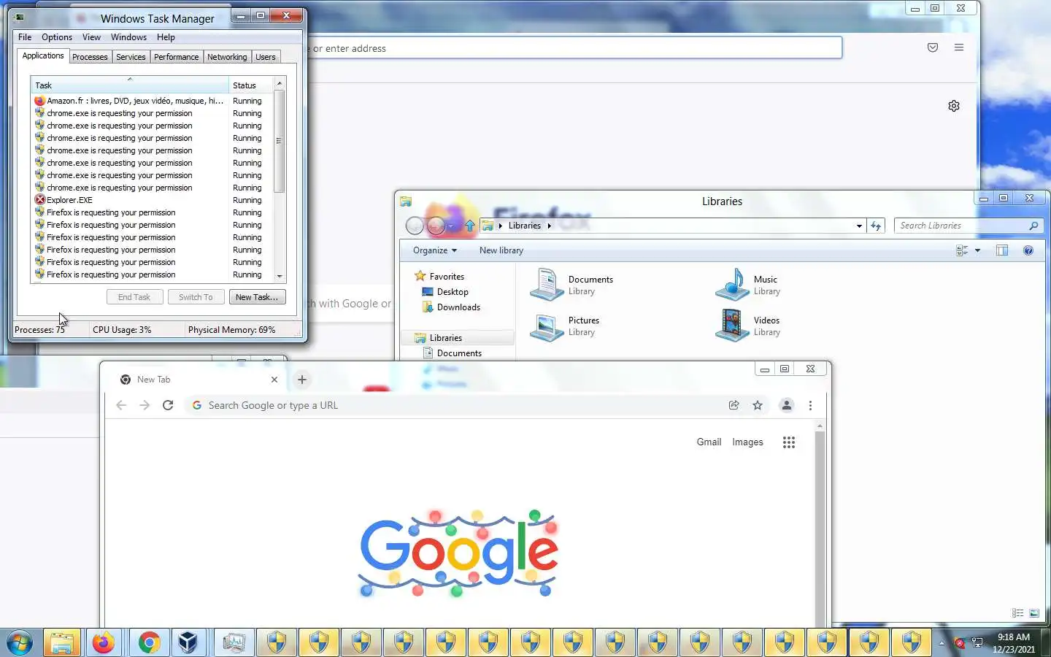
Task: Select the Music library icon
Action: 733,285
